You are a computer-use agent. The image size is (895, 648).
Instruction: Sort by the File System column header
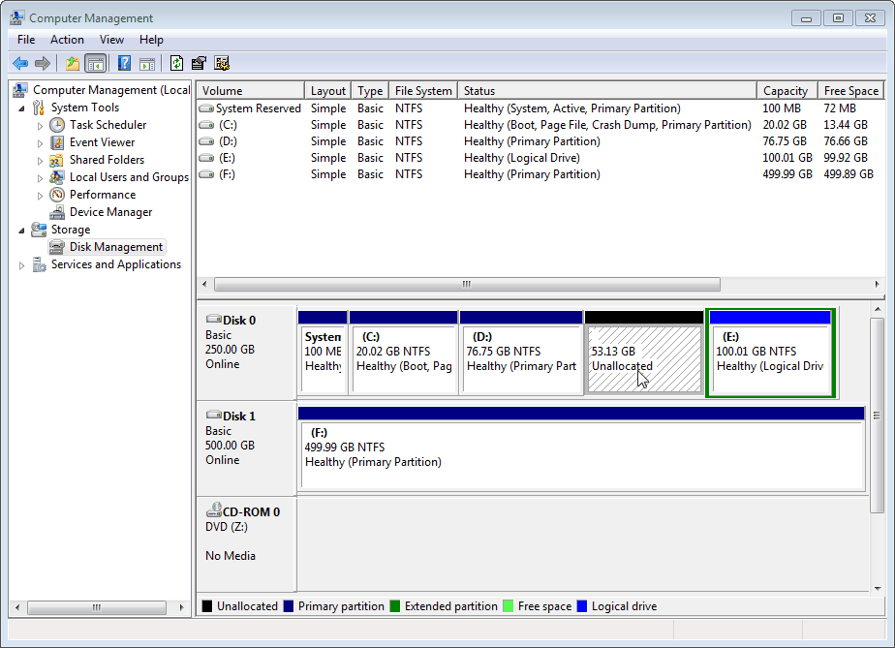(423, 91)
